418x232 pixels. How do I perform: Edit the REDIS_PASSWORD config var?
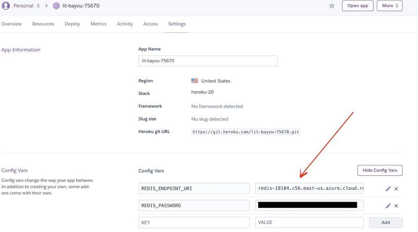[388, 205]
